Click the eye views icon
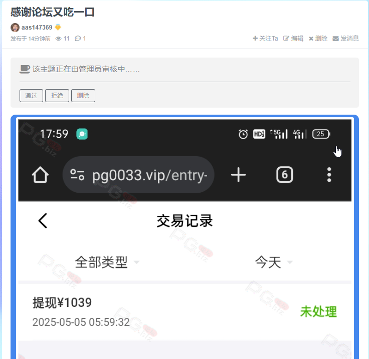 [x=58, y=39]
